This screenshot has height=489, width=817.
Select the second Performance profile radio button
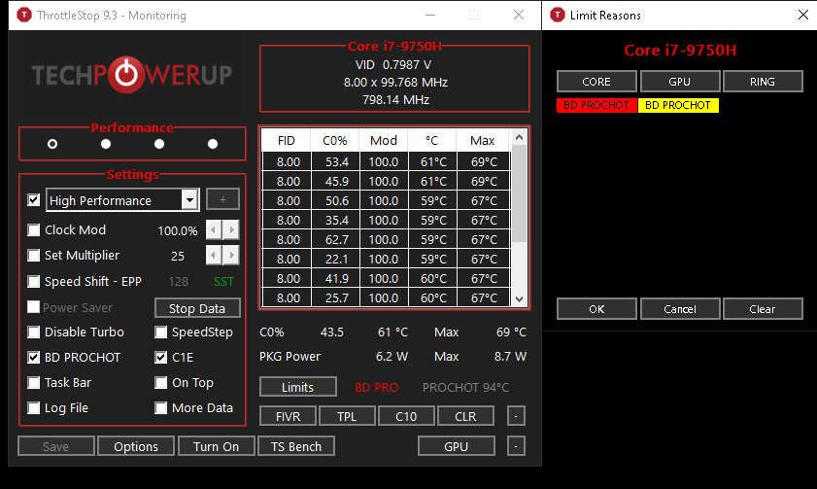click(x=106, y=144)
